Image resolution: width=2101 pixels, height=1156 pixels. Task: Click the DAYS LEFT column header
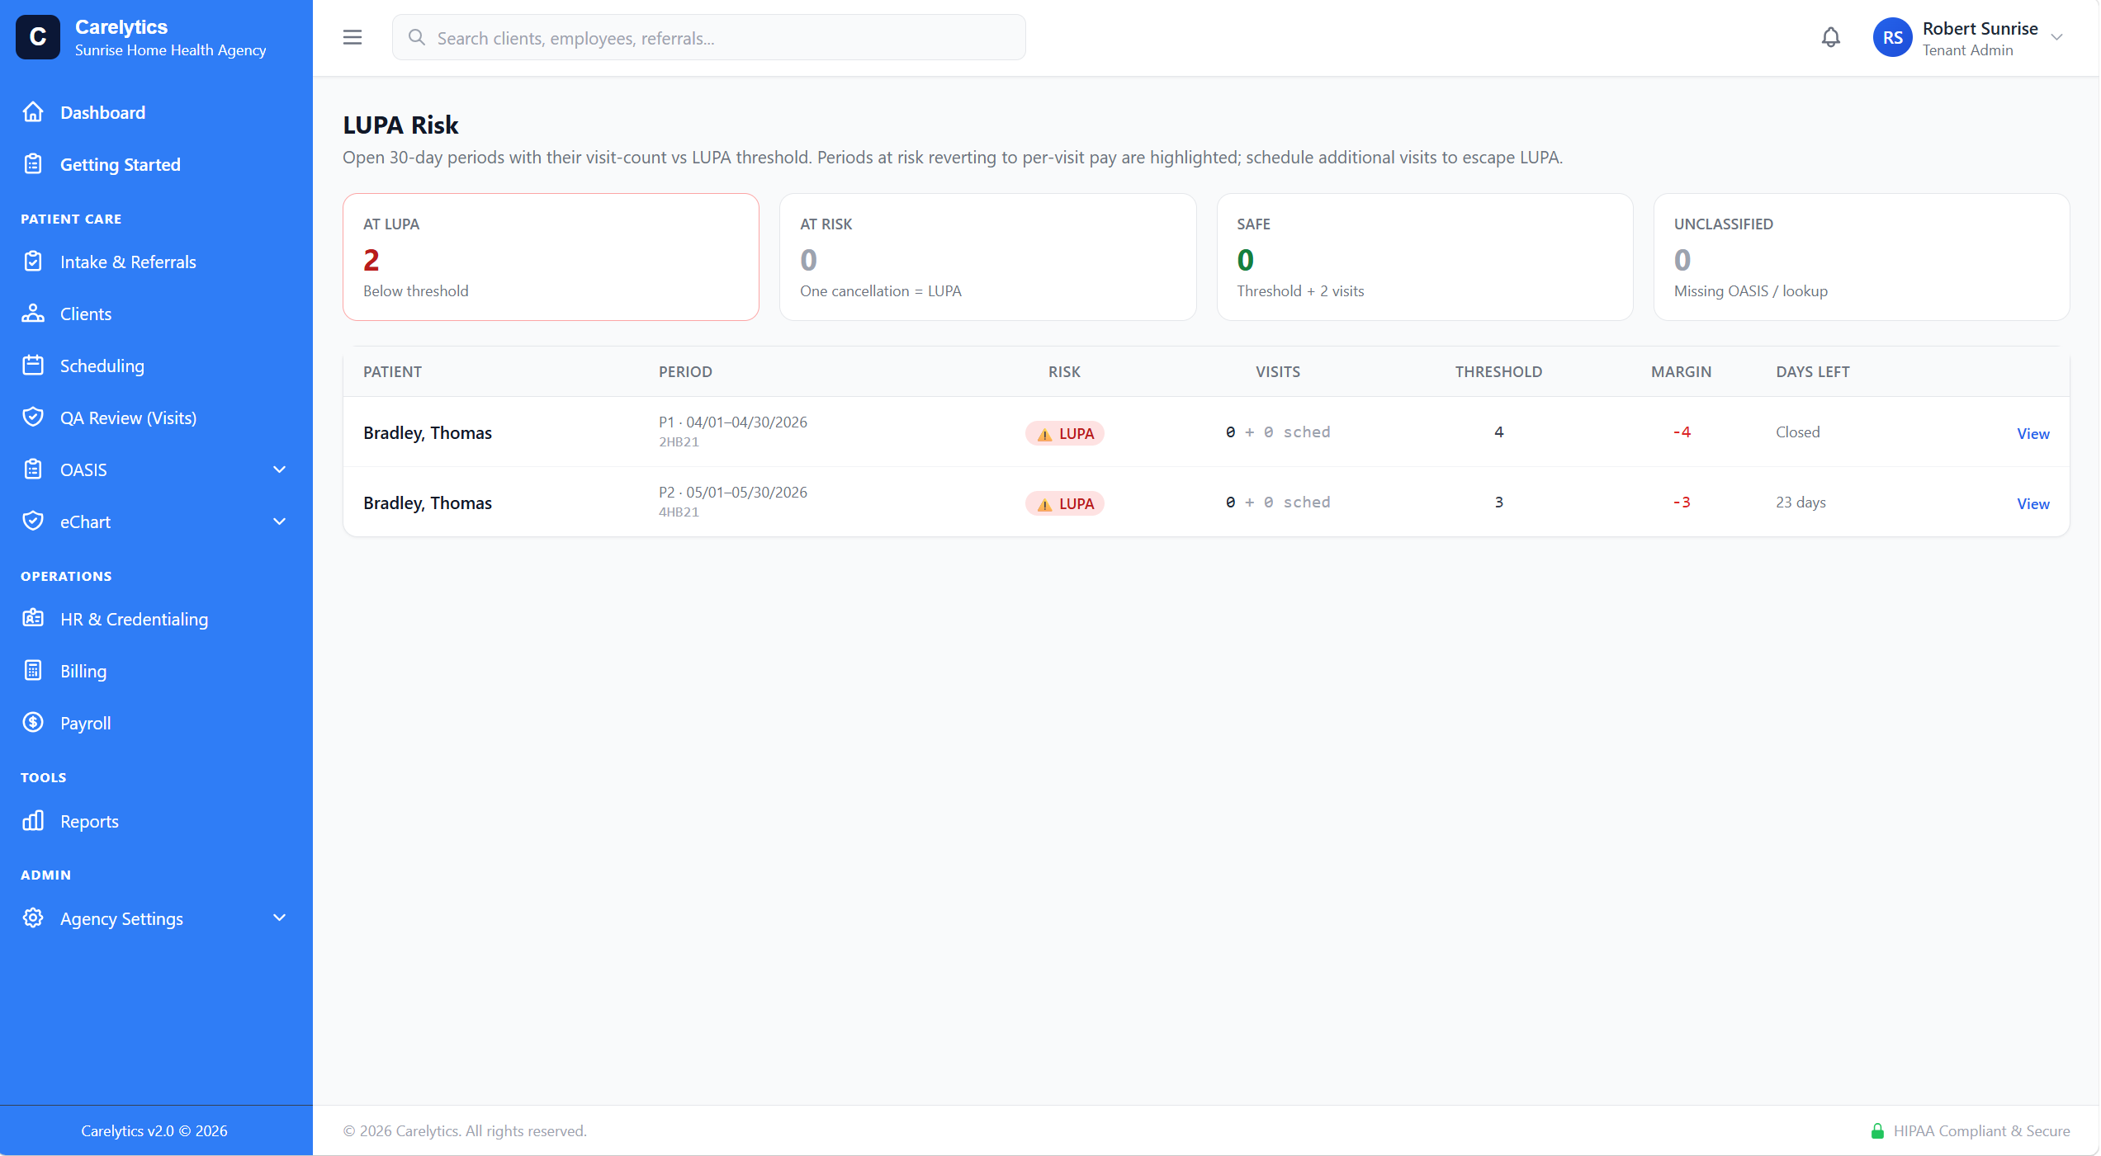coord(1813,371)
